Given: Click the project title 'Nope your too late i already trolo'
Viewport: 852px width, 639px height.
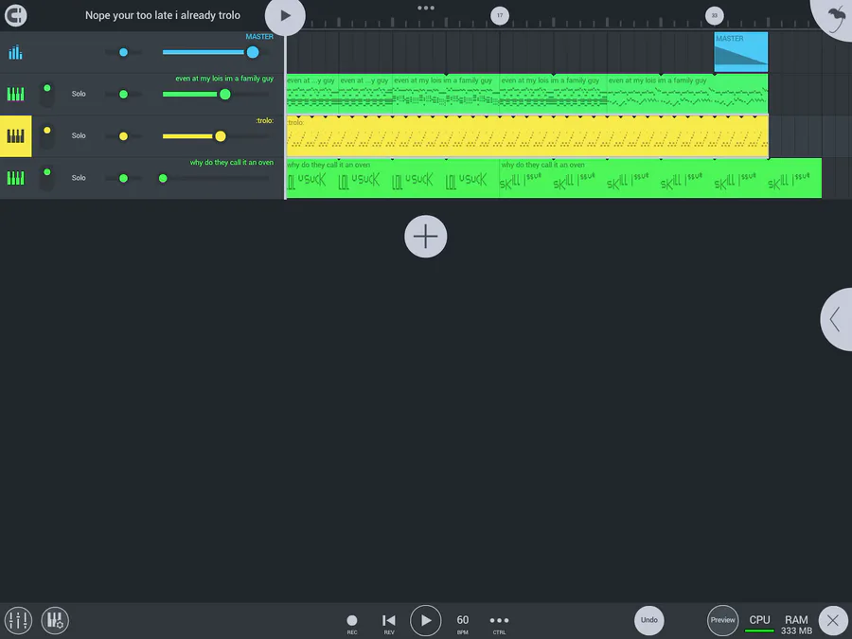Looking at the screenshot, I should coord(163,15).
